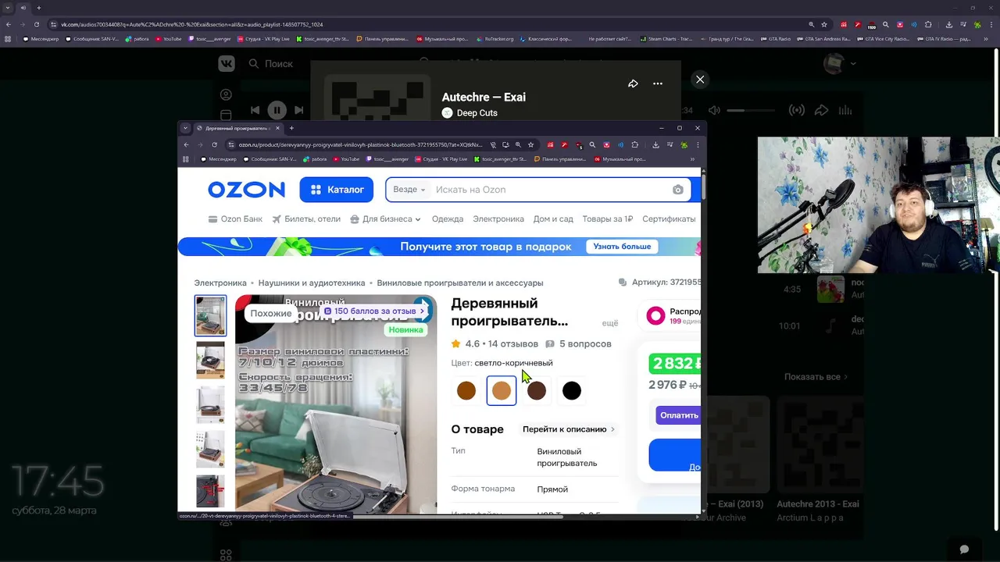Skip to previous track in VK player
The height and width of the screenshot is (562, 1000).
coord(255,110)
